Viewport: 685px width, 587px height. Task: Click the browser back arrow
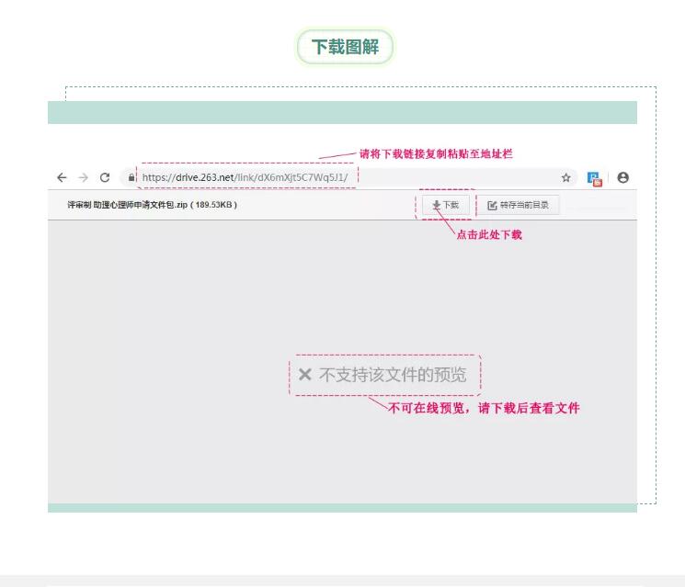point(63,177)
